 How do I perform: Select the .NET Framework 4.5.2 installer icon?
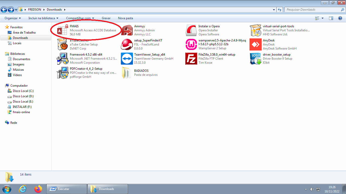pos(62,59)
